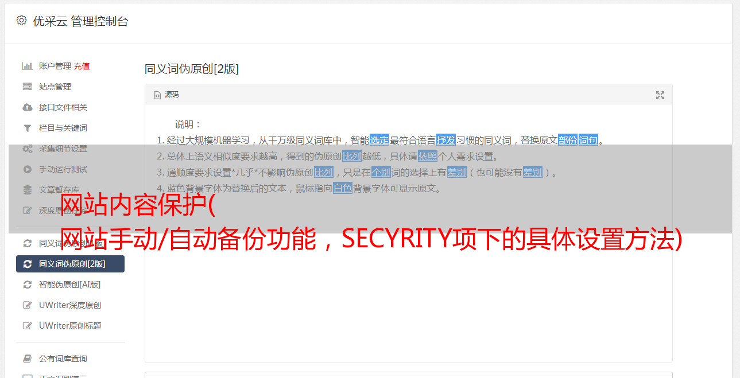Click the UWriter深度原创 edit icon
The width and height of the screenshot is (740, 378).
click(x=27, y=305)
